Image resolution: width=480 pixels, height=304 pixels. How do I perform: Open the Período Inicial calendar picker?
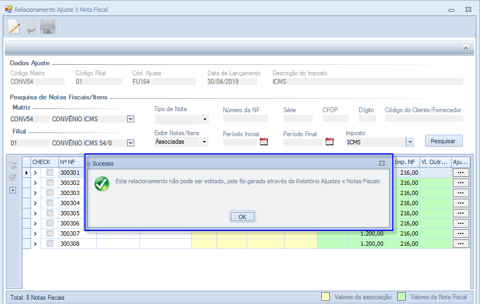click(264, 142)
